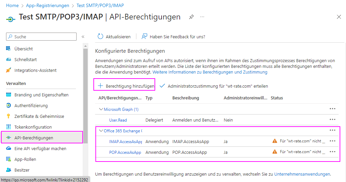The height and width of the screenshot is (182, 346).
Task: Open Branding und Eigenschaften
Action: (x=42, y=95)
